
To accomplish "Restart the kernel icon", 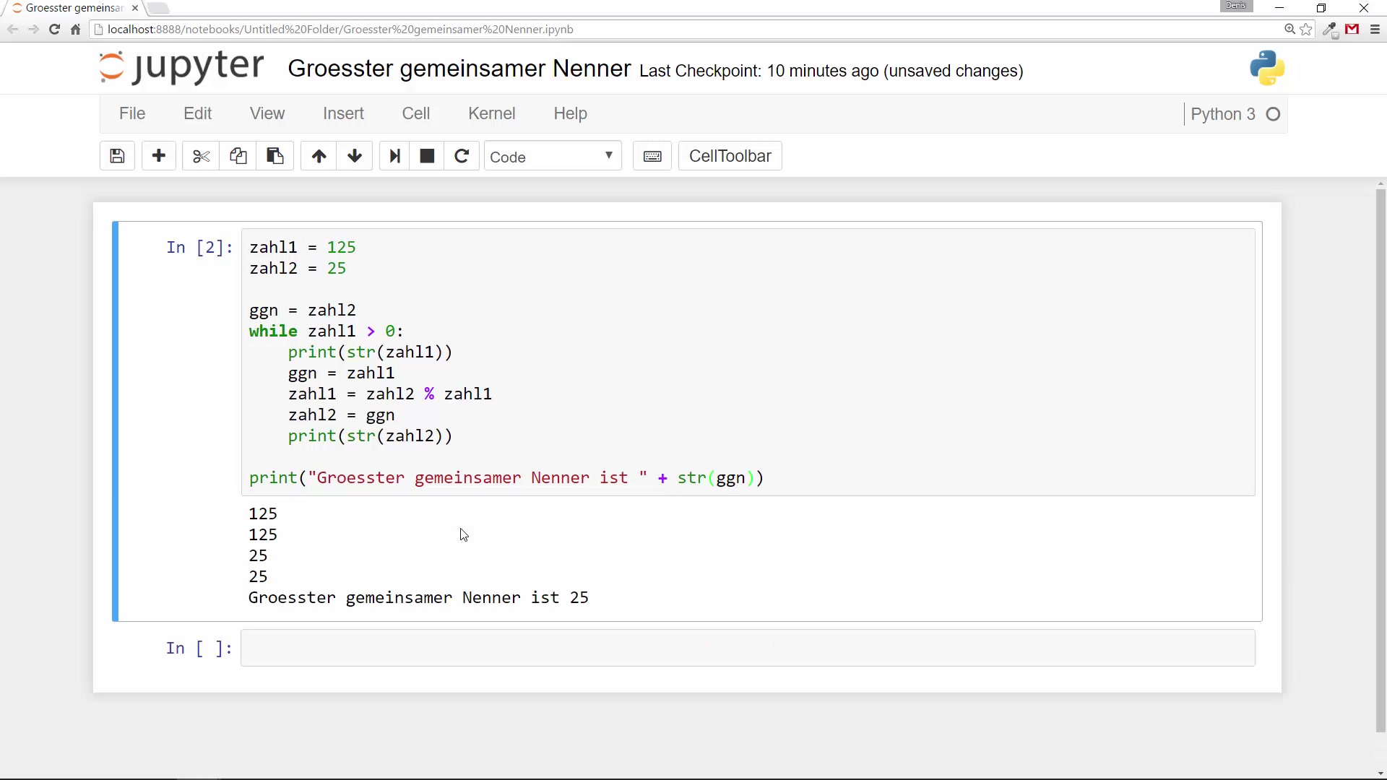I will [462, 156].
